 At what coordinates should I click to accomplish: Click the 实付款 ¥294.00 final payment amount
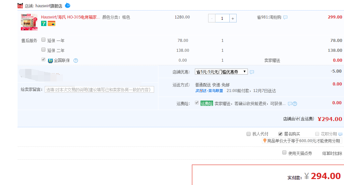pos(322,176)
